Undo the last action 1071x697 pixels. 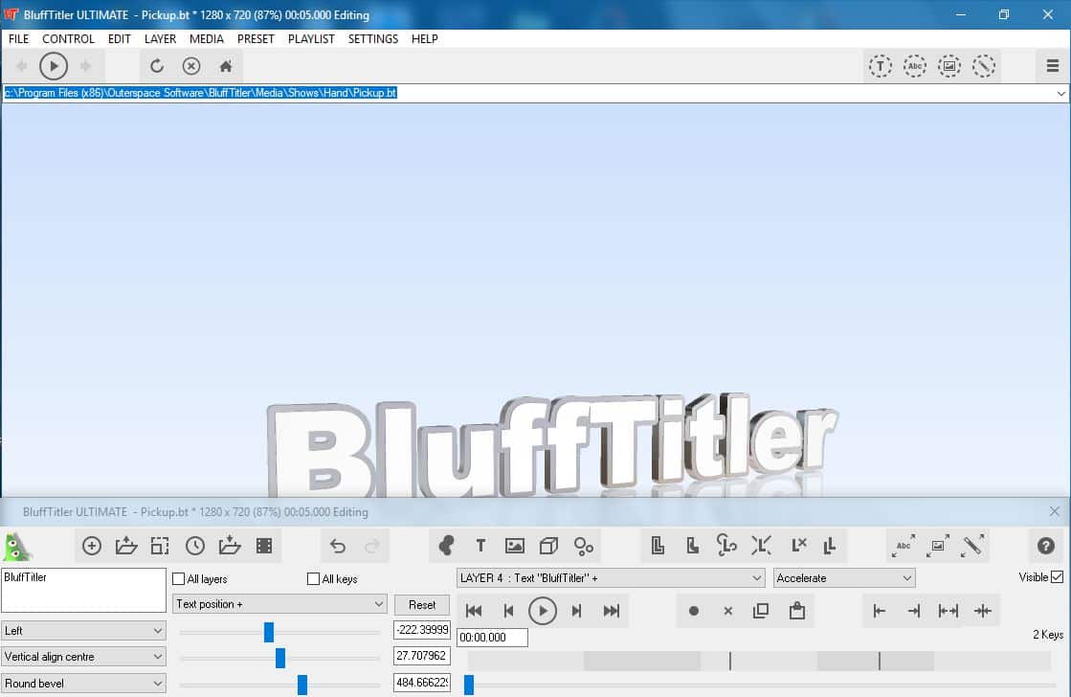[338, 546]
